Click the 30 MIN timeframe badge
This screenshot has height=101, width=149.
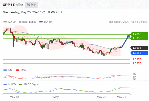pos(32,5)
